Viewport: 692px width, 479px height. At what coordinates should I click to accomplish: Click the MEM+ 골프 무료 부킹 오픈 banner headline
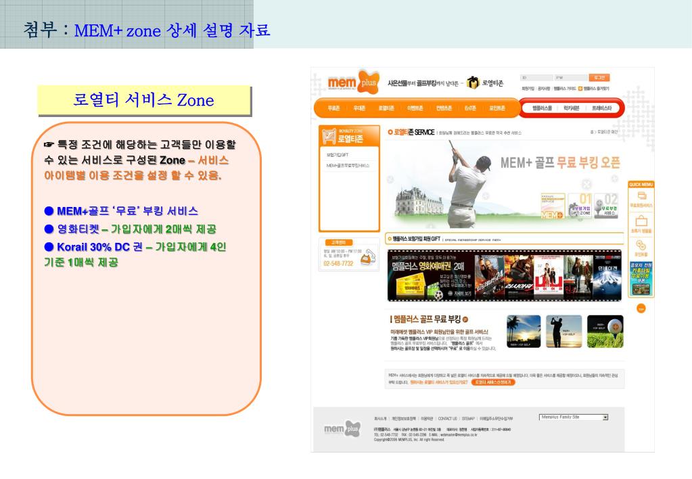click(x=560, y=163)
